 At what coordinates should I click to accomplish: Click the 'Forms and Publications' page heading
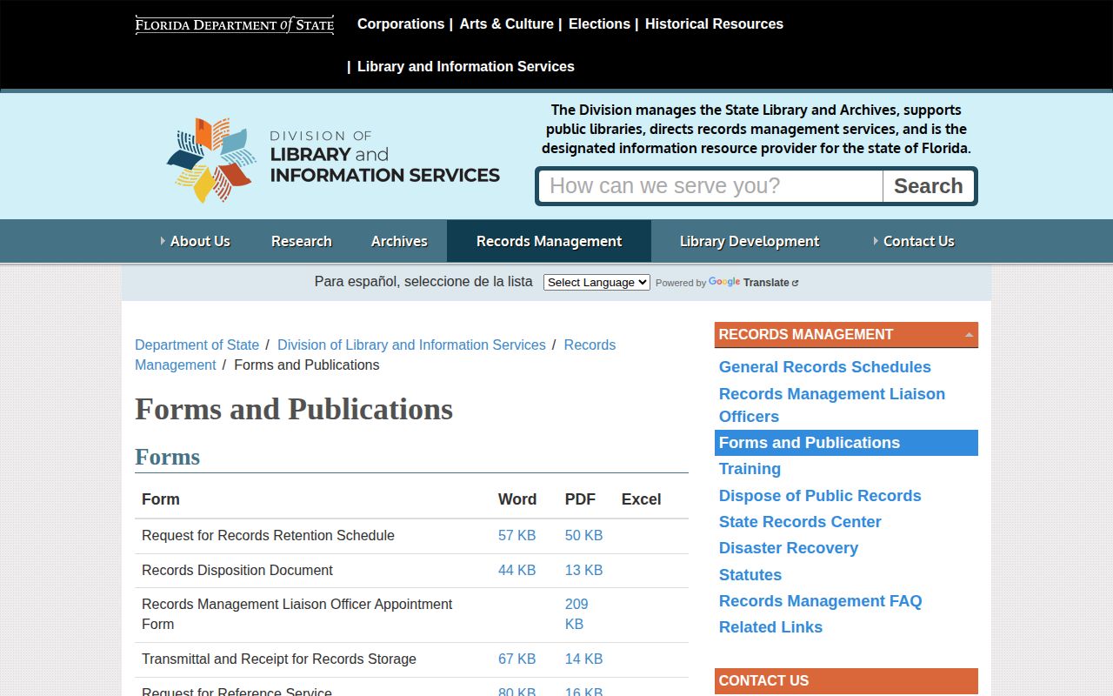point(294,409)
